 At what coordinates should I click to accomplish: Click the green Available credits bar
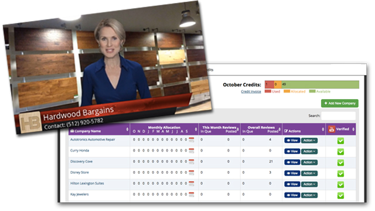(x=321, y=84)
